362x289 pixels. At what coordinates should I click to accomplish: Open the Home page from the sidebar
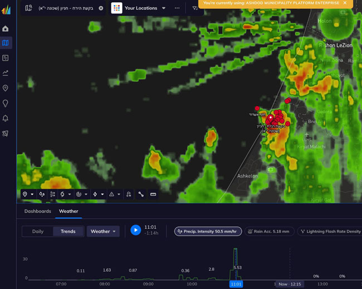pos(6,28)
